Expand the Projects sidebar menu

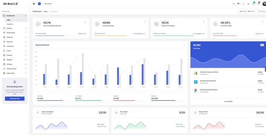pyautogui.click(x=15, y=55)
